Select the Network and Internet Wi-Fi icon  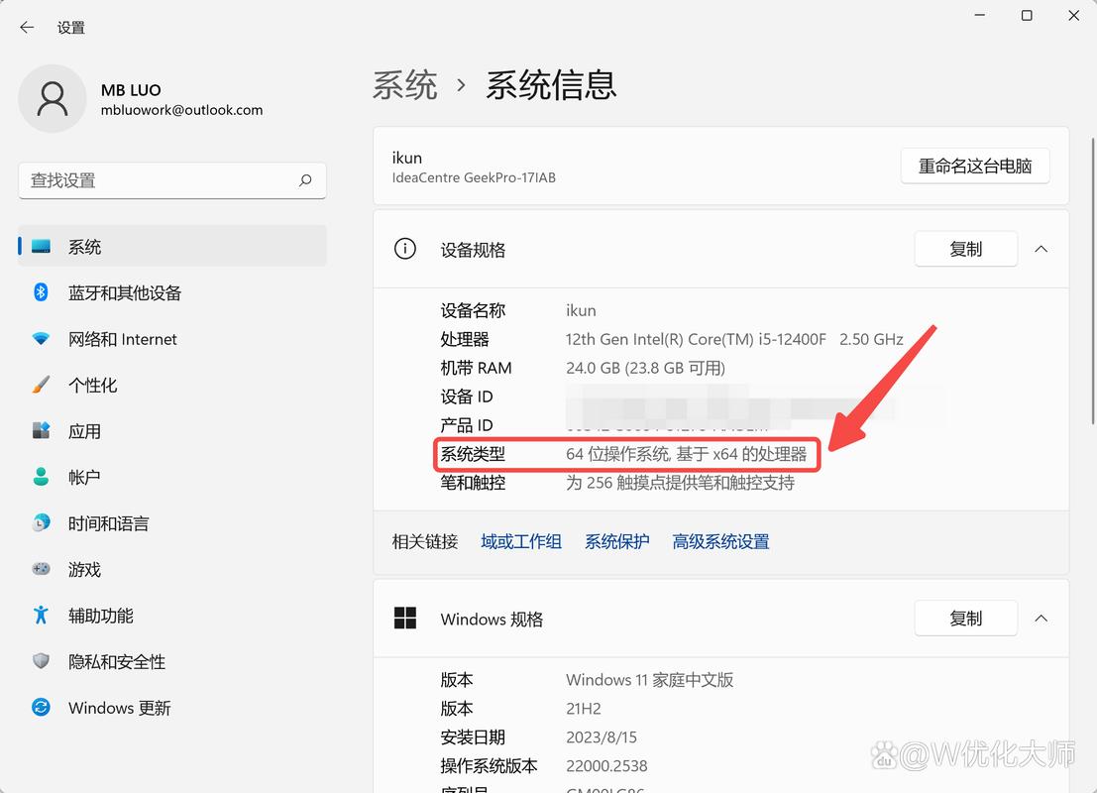tap(41, 339)
